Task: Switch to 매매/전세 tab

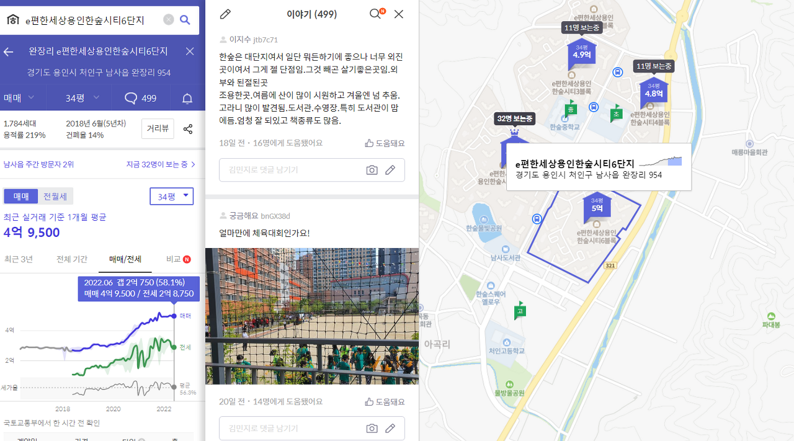Action: click(x=125, y=259)
